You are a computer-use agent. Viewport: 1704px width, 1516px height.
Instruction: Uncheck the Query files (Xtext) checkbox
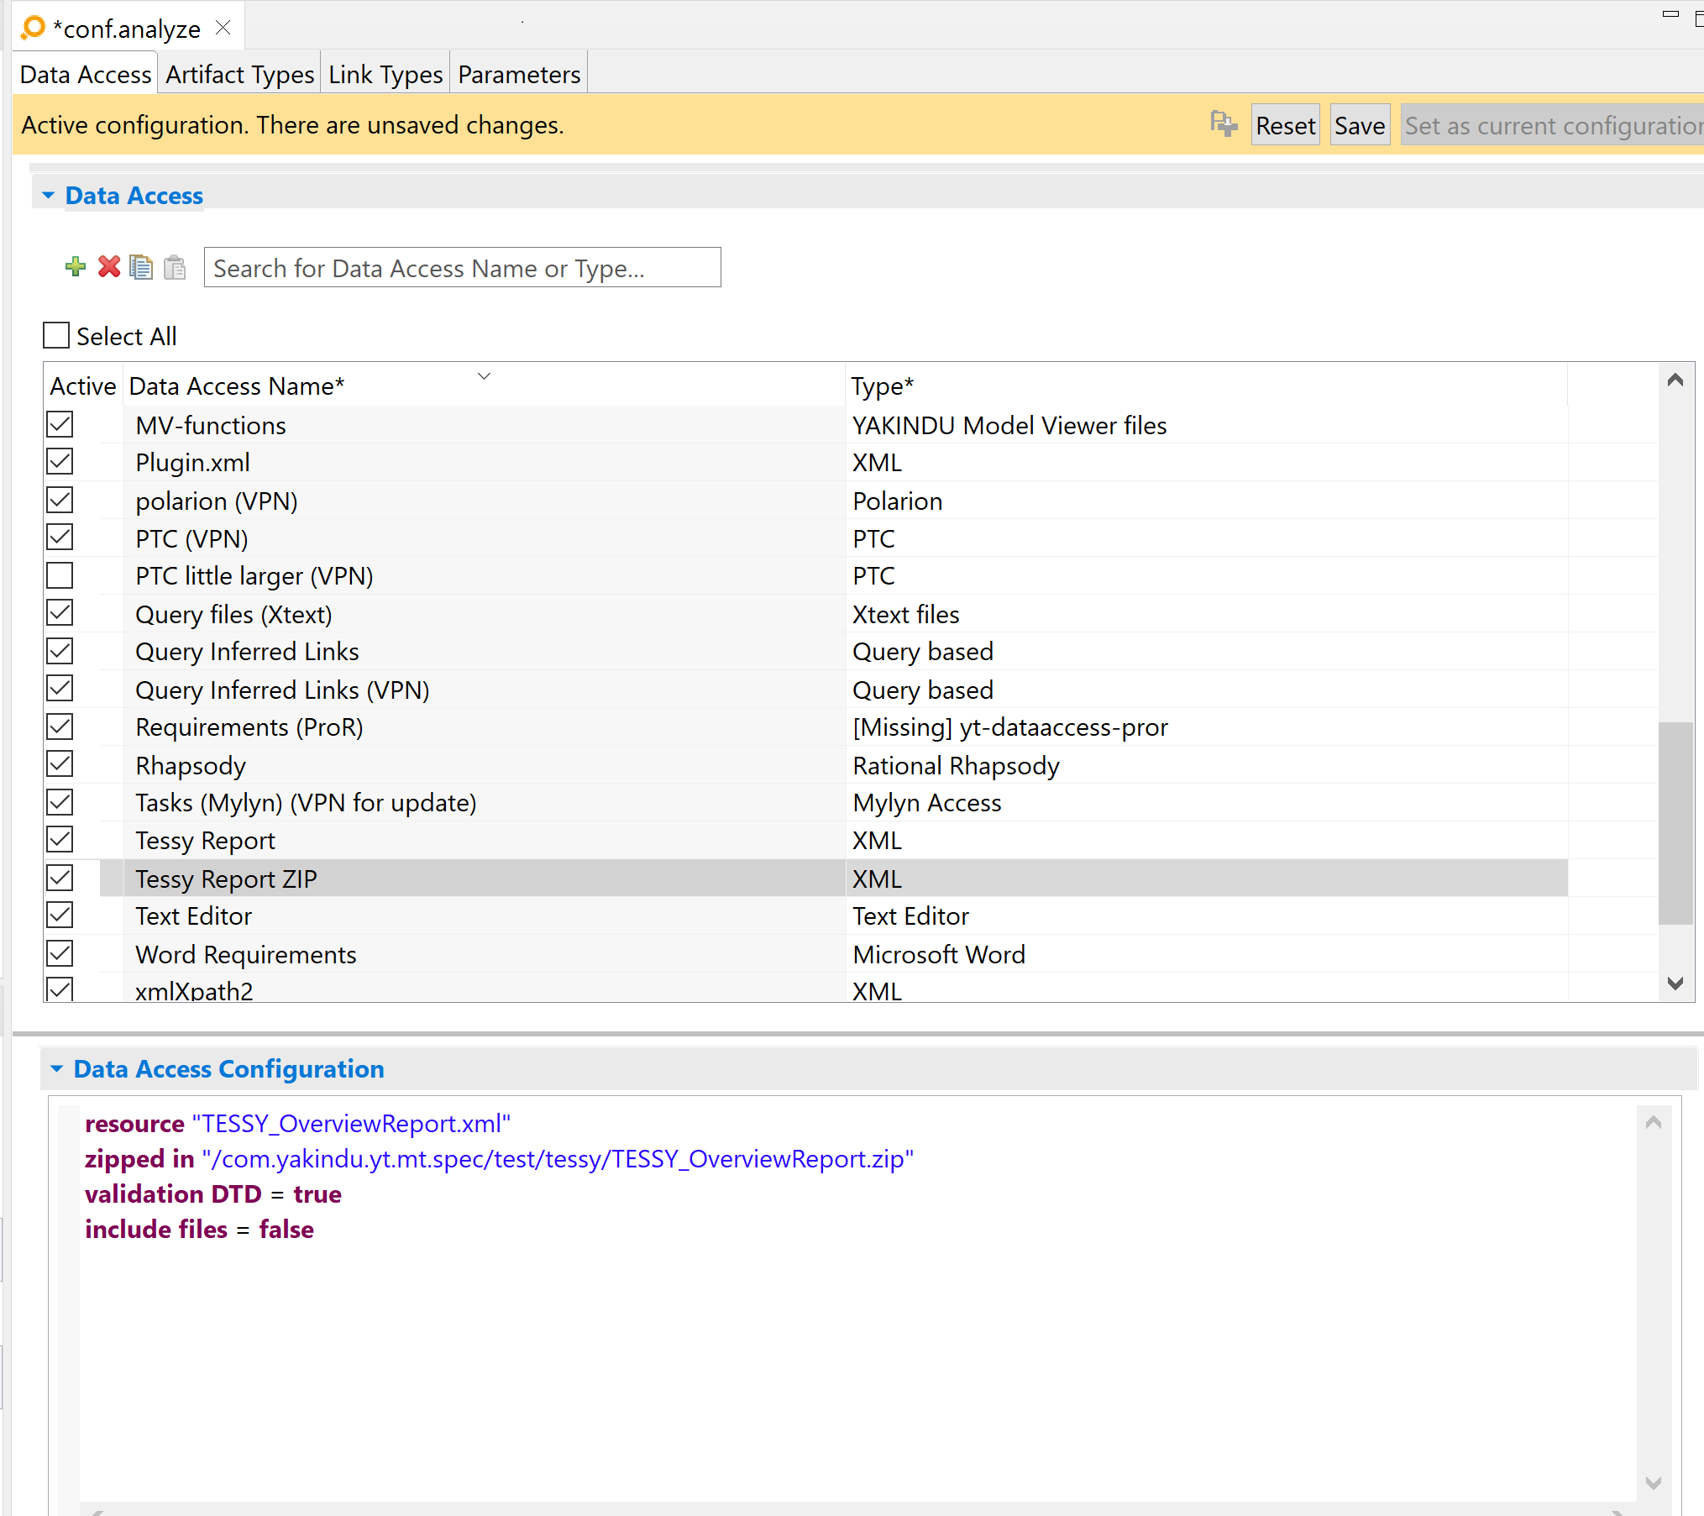60,613
